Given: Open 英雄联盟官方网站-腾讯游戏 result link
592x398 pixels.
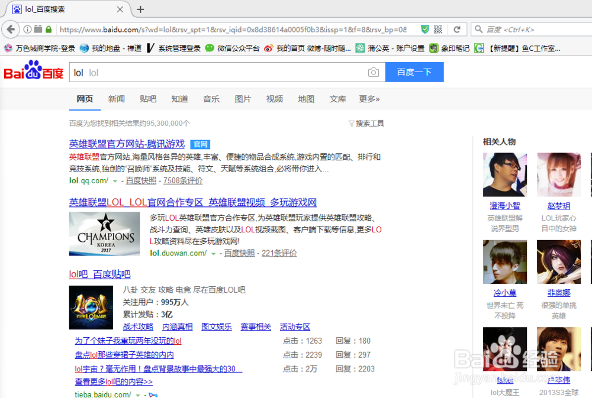Looking at the screenshot, I should click(x=127, y=144).
